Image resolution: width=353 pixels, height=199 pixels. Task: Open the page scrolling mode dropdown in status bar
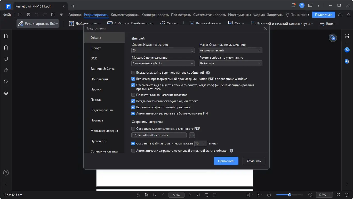(x=249, y=195)
